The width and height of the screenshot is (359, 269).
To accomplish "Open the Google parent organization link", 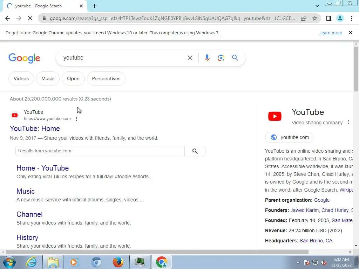I will click(x=321, y=200).
